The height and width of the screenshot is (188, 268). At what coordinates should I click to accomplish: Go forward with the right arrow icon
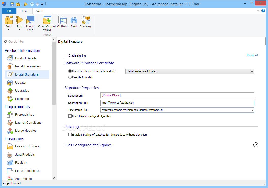37,4
